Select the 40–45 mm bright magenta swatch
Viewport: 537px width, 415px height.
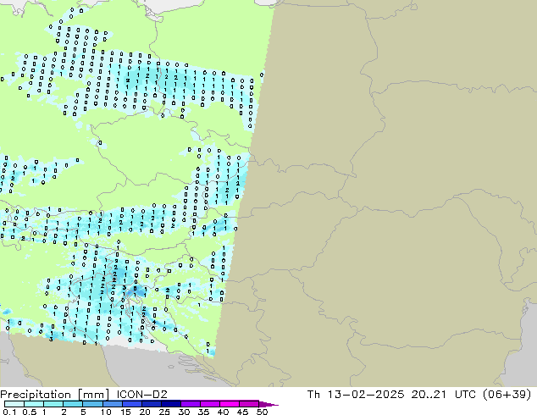230,404
